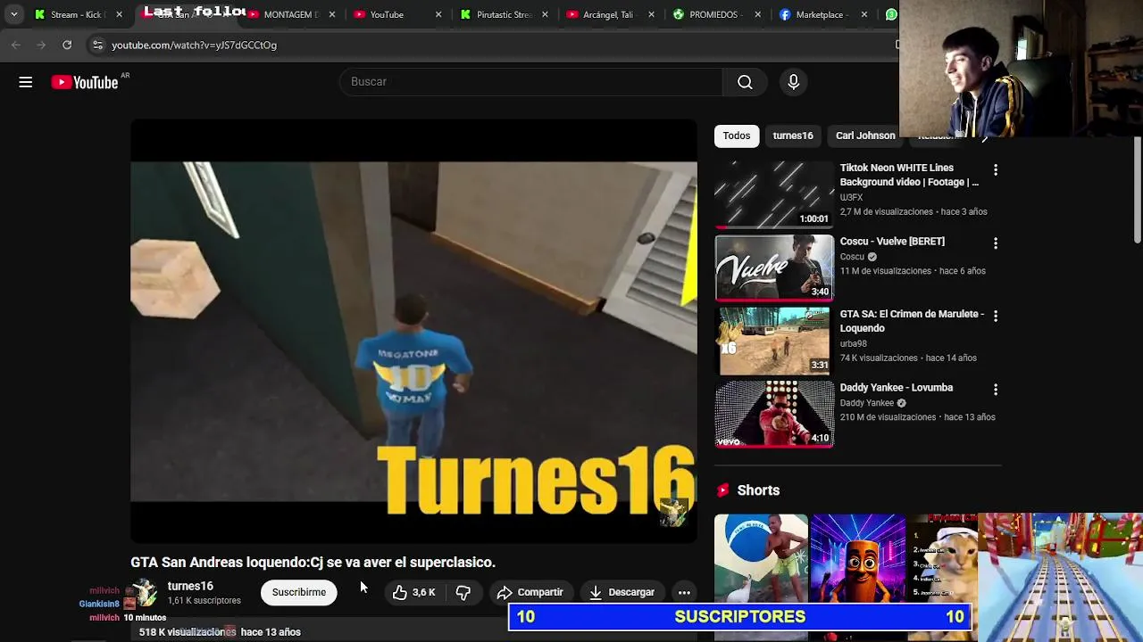
Task: Open GTA SA El Crimen de Marulete thumbnail
Action: [x=774, y=341]
